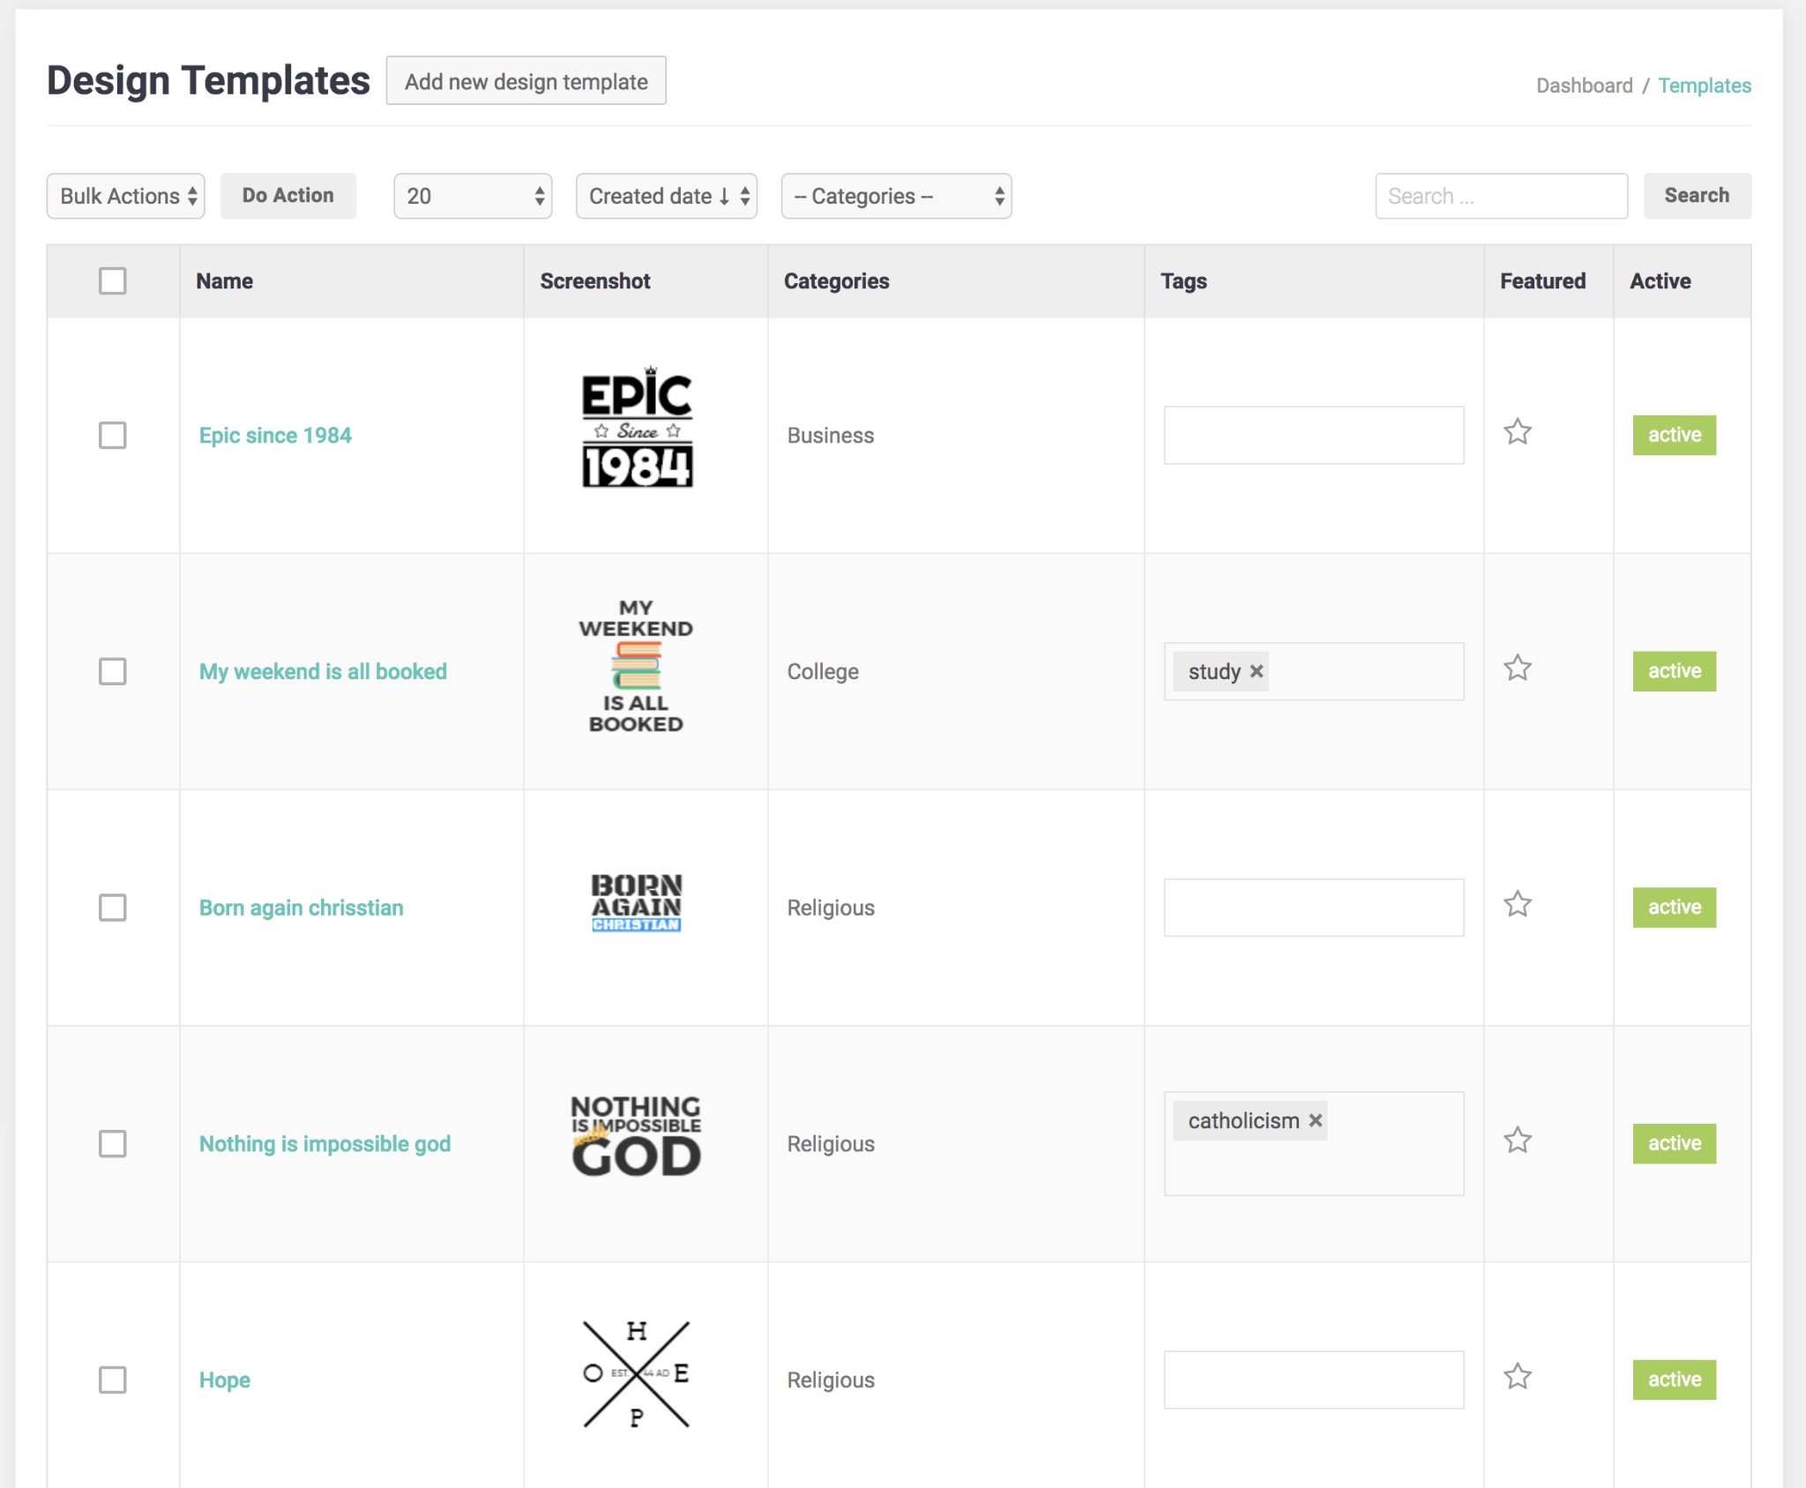The image size is (1806, 1488).
Task: Go to Dashboard in the breadcrumb
Action: [1584, 86]
